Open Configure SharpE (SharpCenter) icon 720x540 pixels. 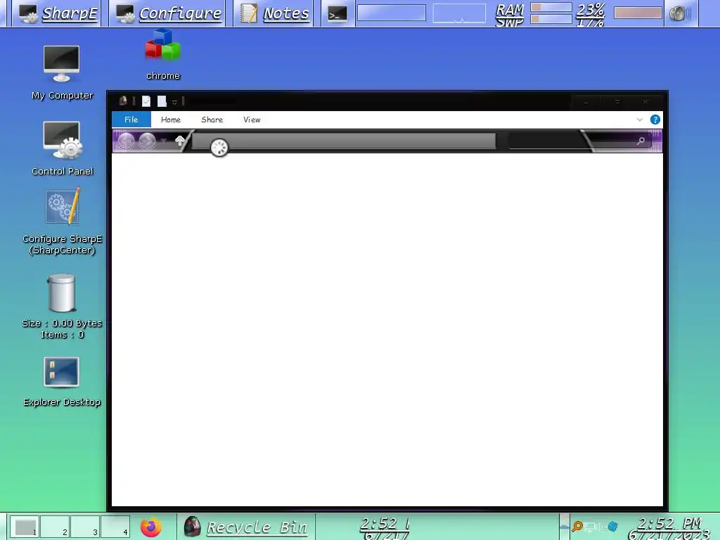(62, 221)
